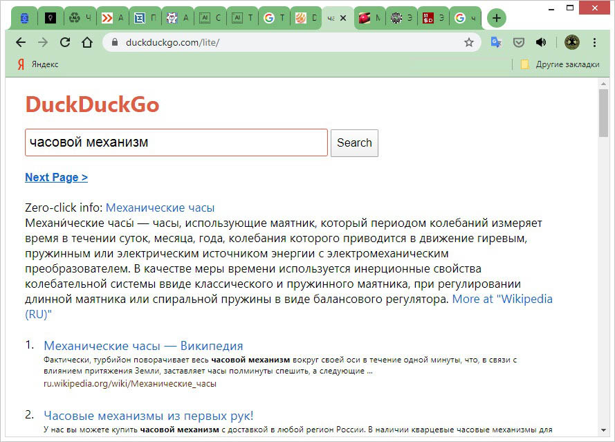Open the Chrome three-dot menu

[595, 42]
